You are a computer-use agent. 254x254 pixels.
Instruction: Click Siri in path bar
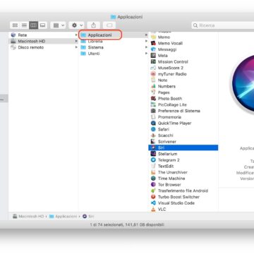[88, 216]
